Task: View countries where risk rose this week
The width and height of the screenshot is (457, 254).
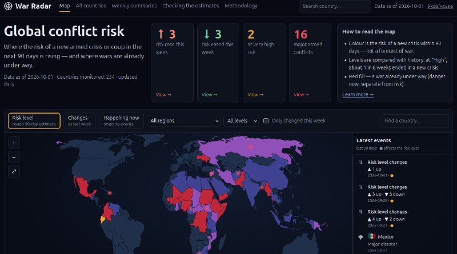Action: [x=163, y=95]
